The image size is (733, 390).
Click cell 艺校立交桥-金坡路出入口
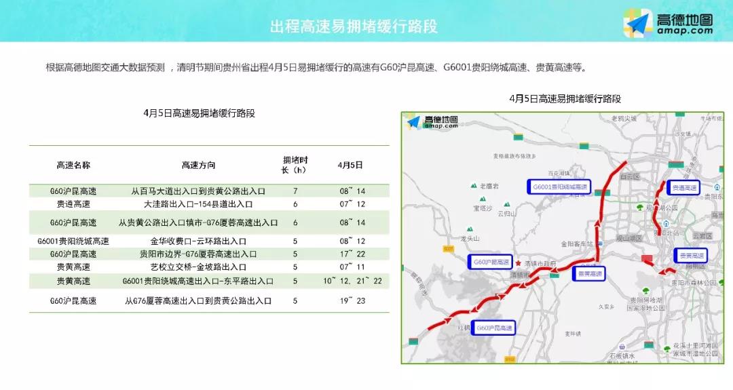point(198,267)
